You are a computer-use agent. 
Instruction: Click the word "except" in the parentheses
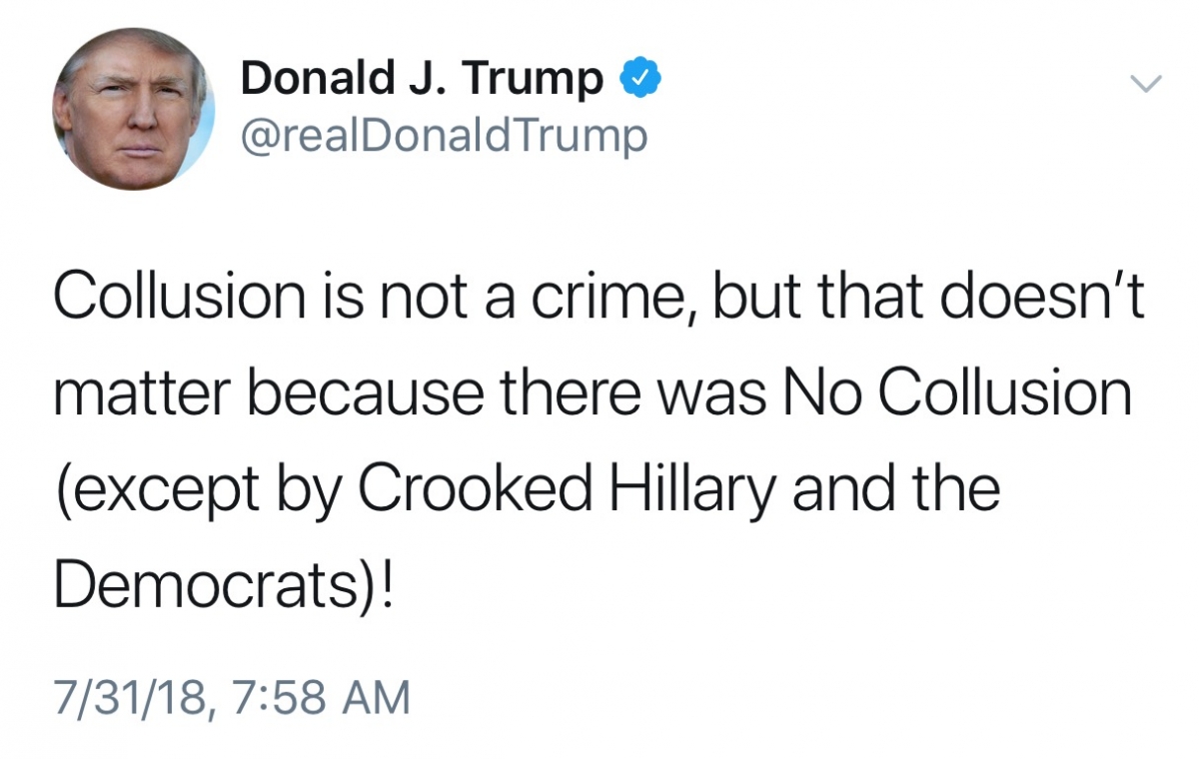(x=146, y=495)
